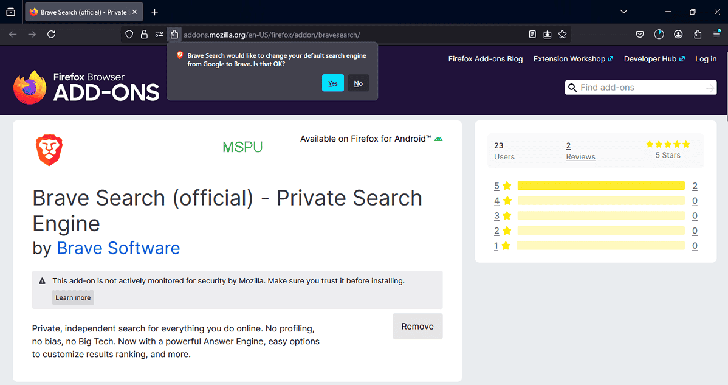Image resolution: width=728 pixels, height=385 pixels.
Task: Open the Firefox application menu
Action: (x=718, y=34)
